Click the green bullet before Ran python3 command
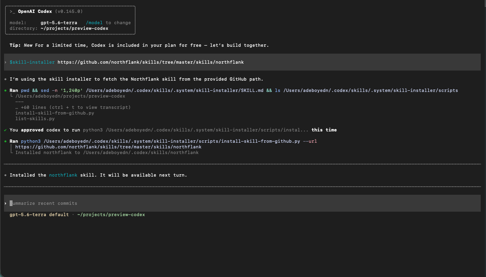The width and height of the screenshot is (486, 277). click(5, 142)
